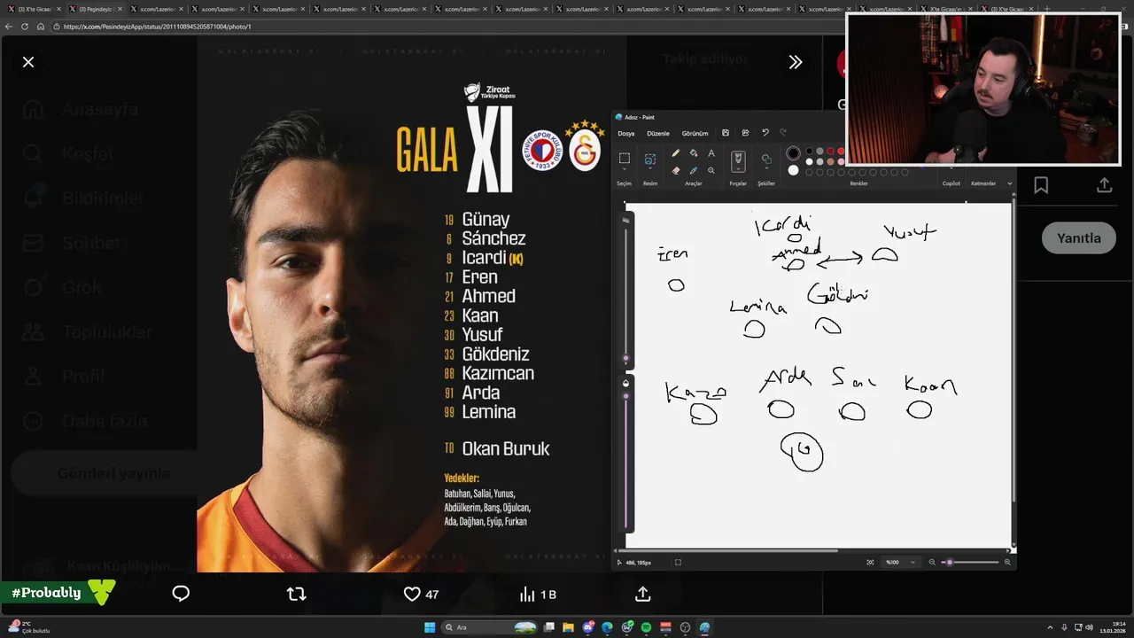Open the Düzenle menu in Paint
The width and height of the screenshot is (1134, 638).
point(658,134)
